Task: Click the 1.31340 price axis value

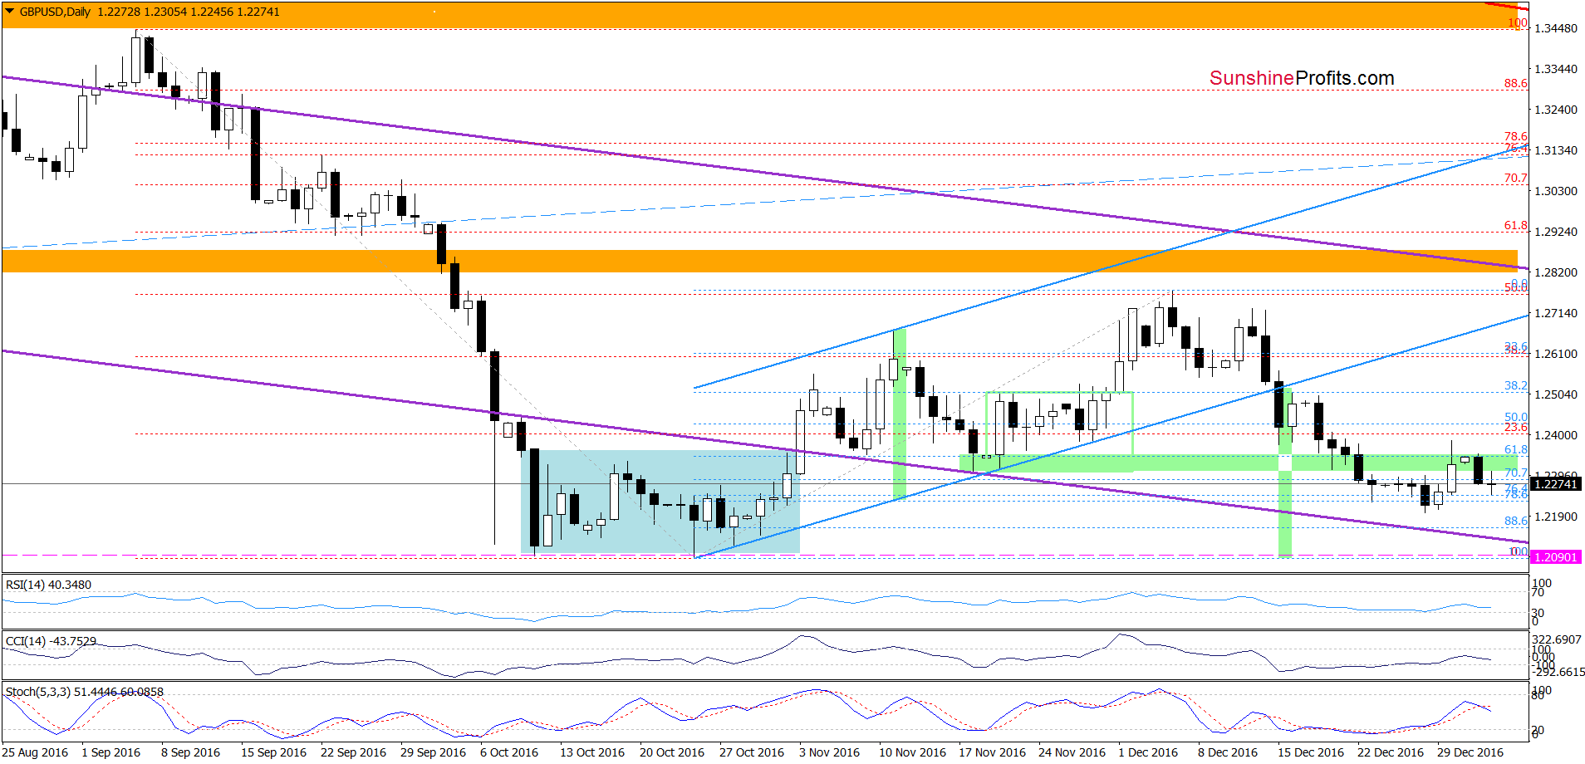Action: click(1556, 150)
